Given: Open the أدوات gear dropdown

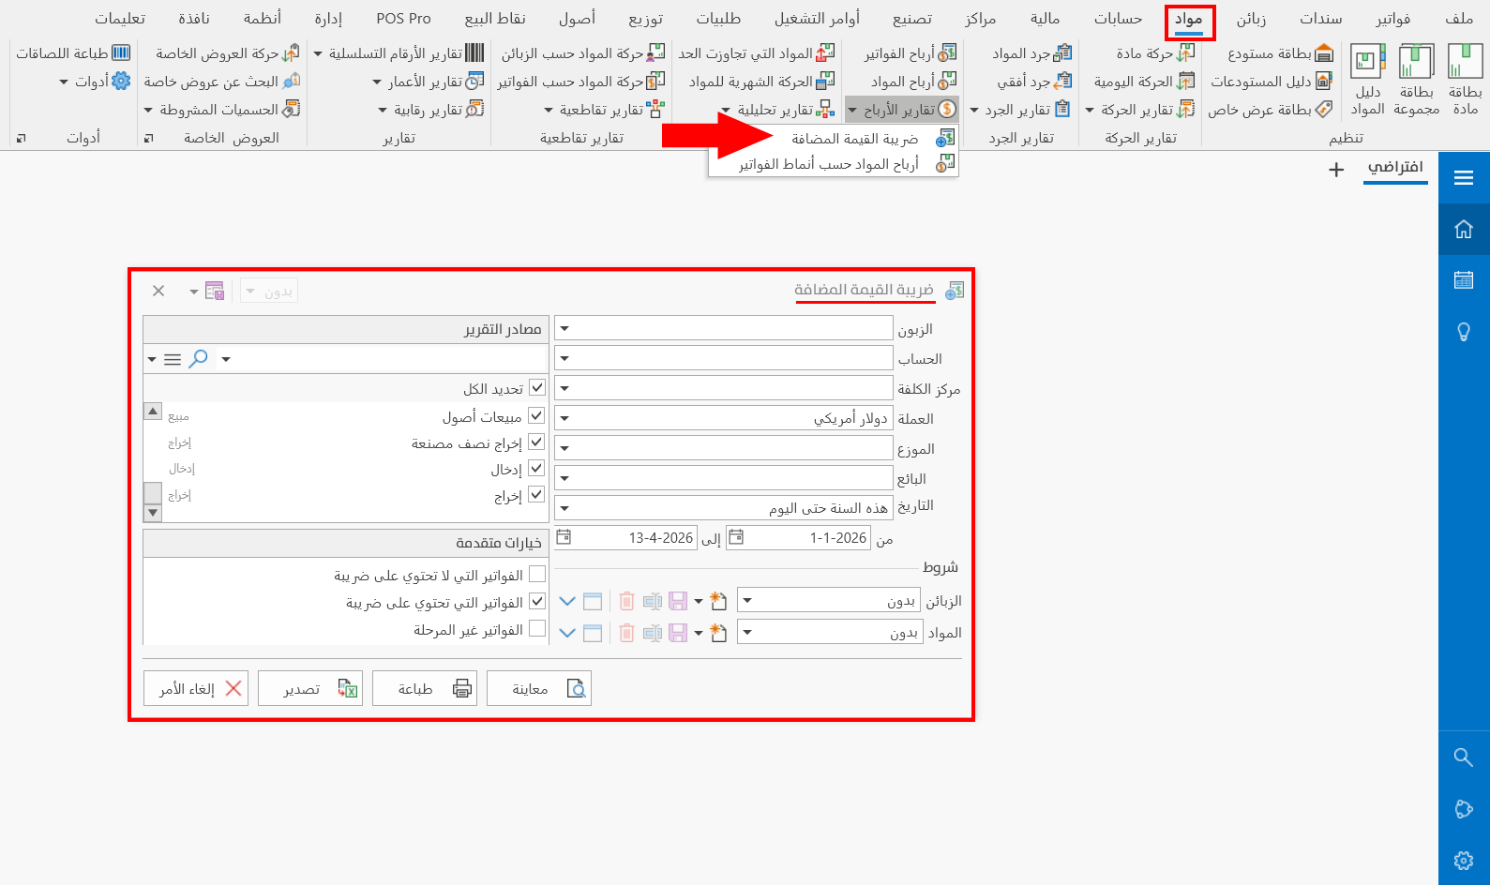Looking at the screenshot, I should click(96, 82).
